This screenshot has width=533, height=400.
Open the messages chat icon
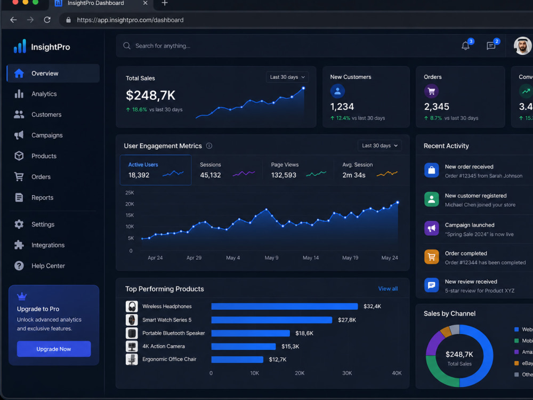pos(491,45)
